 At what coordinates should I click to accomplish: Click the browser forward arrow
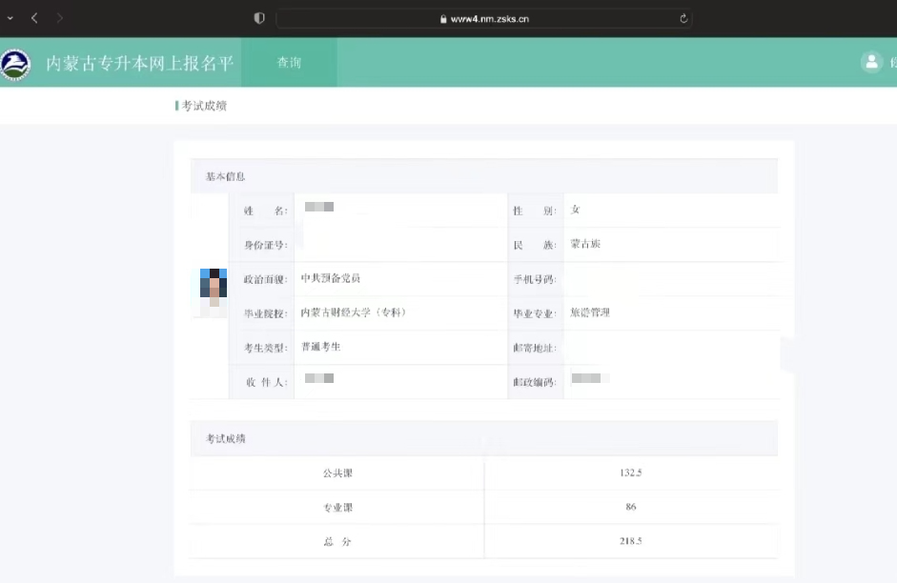coord(59,16)
